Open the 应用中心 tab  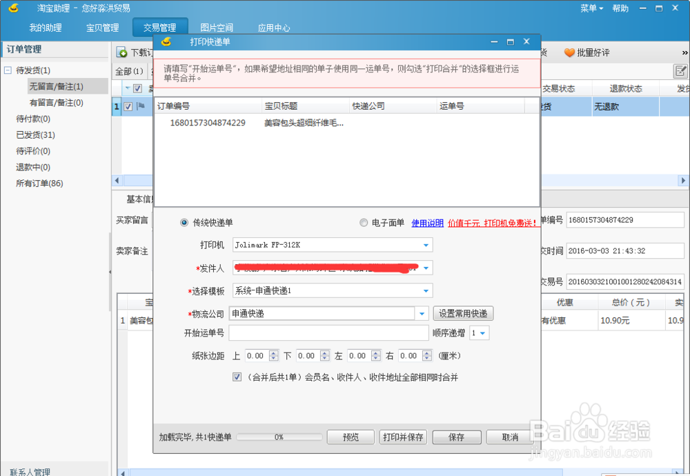coord(274,28)
